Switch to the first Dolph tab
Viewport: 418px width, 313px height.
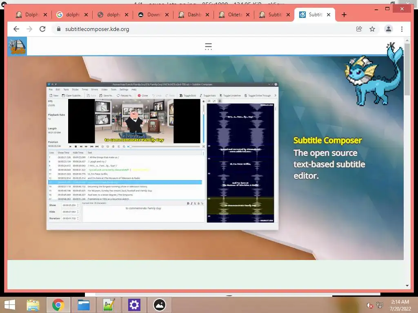[27, 15]
